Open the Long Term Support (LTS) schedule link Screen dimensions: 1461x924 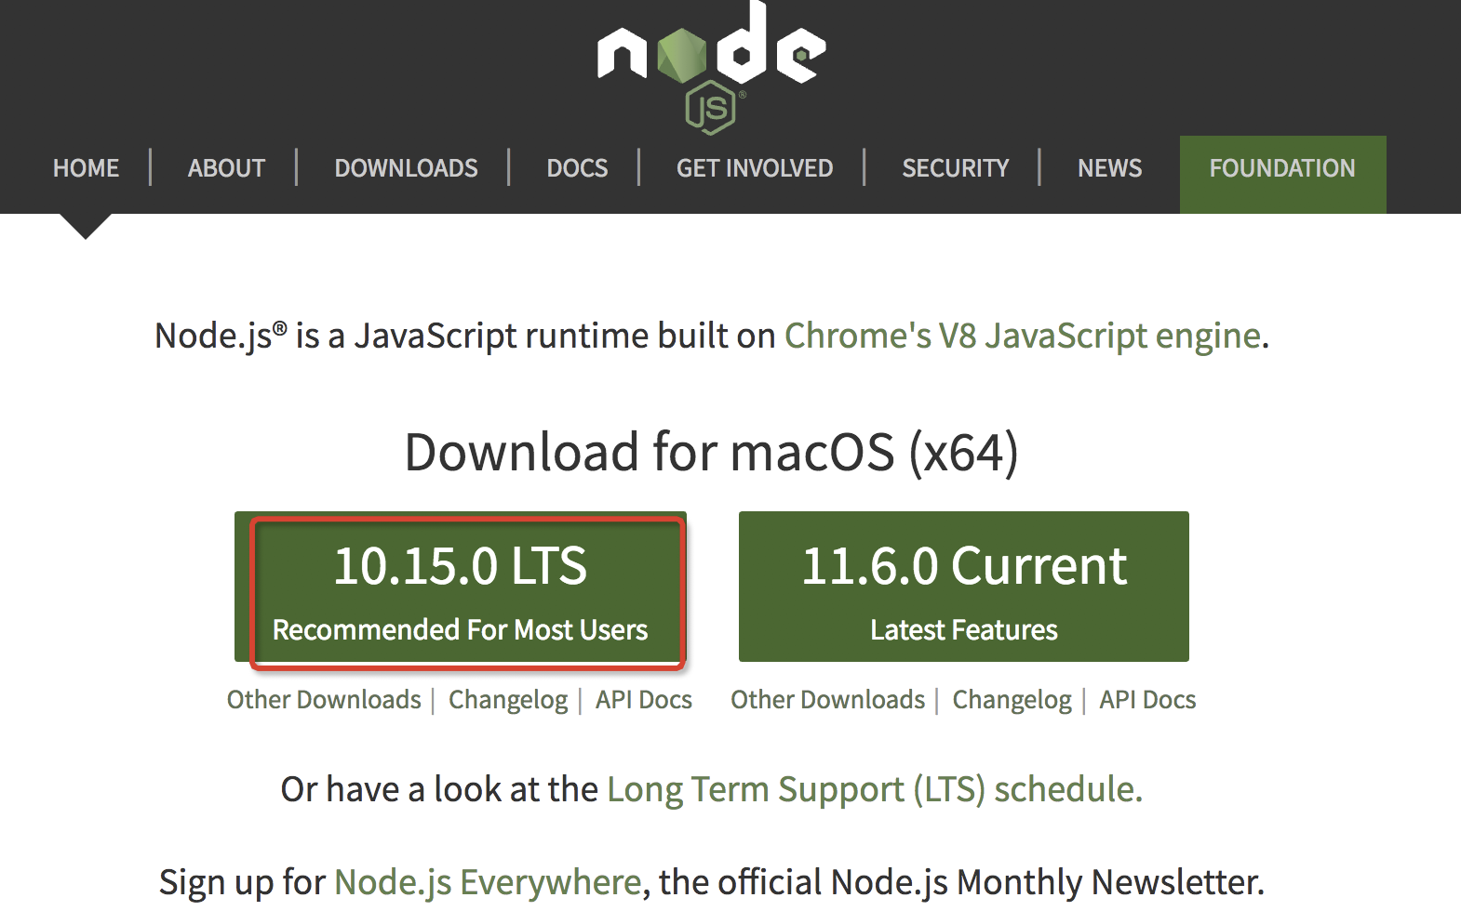click(875, 789)
